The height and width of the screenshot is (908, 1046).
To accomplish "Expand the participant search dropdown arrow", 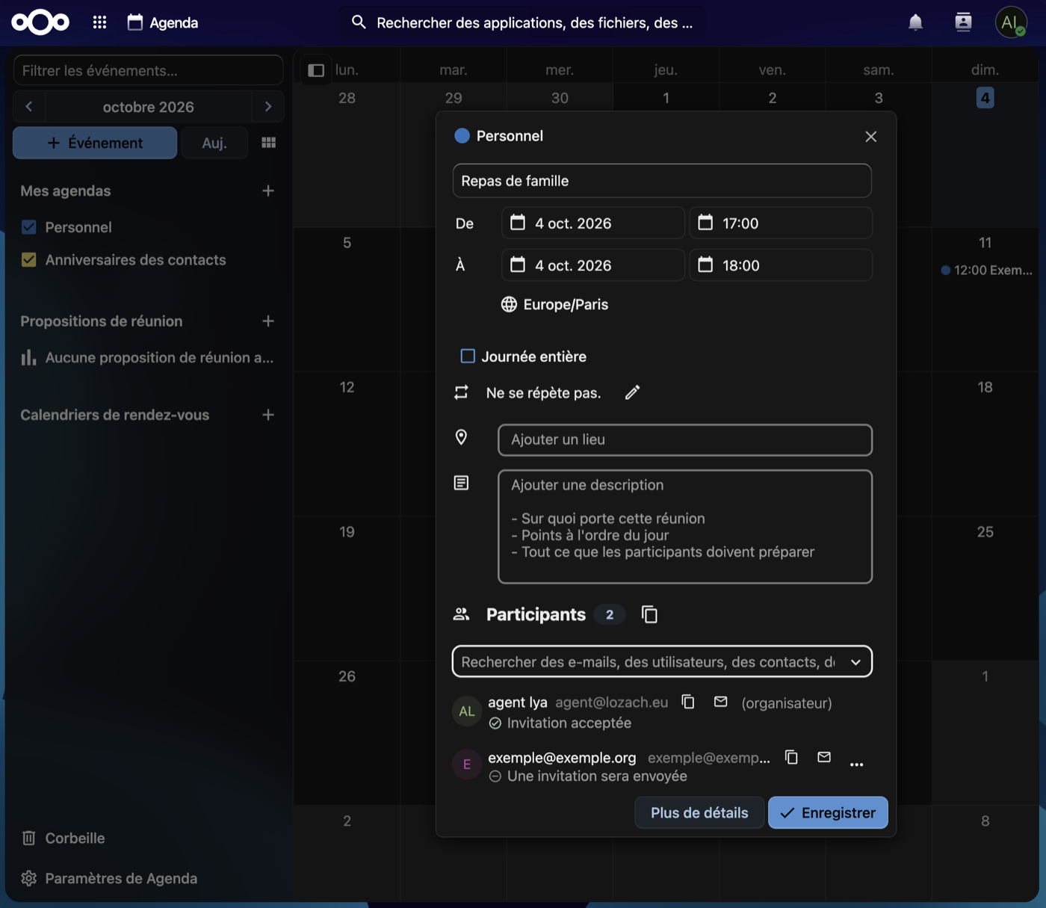I will coord(855,662).
